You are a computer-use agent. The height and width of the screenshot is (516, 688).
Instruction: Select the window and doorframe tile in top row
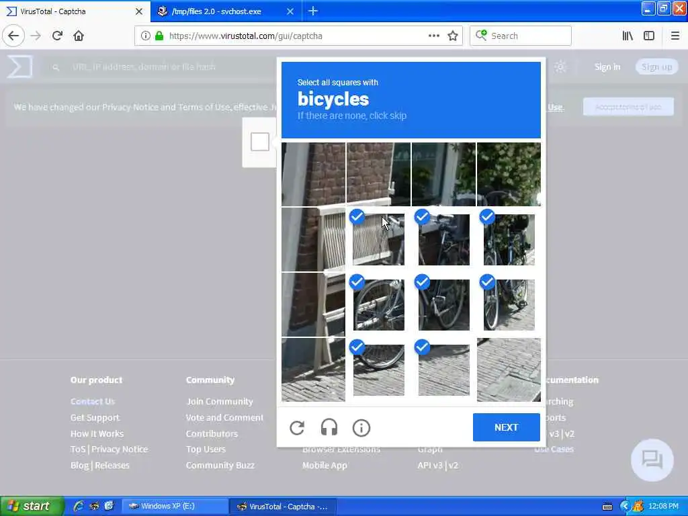pyautogui.click(x=443, y=174)
